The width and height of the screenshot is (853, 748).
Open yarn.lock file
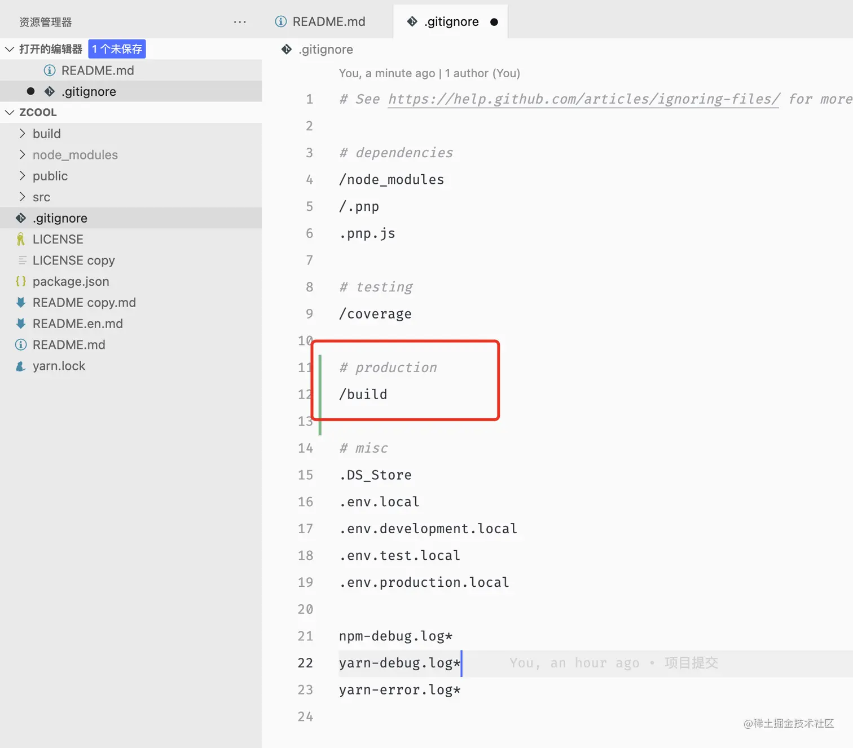tap(131, 366)
